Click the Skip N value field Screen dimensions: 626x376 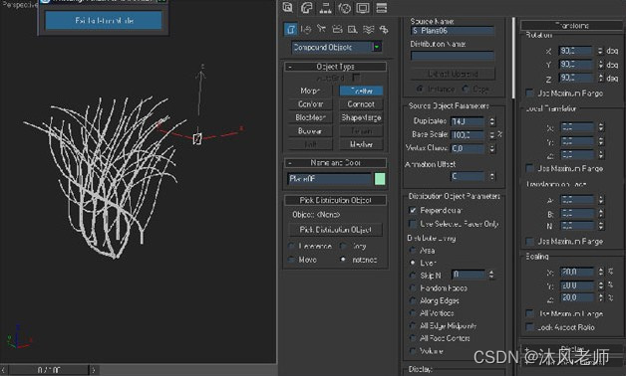[x=469, y=275]
